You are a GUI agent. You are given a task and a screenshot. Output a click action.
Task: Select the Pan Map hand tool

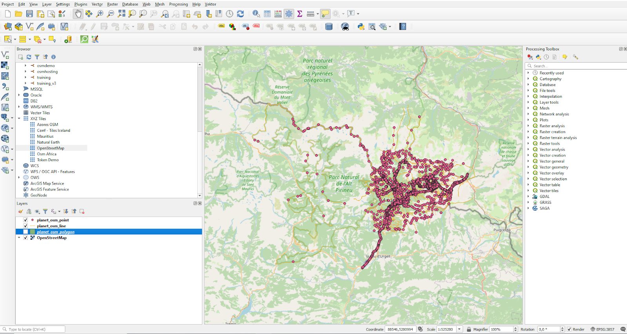pyautogui.click(x=78, y=14)
